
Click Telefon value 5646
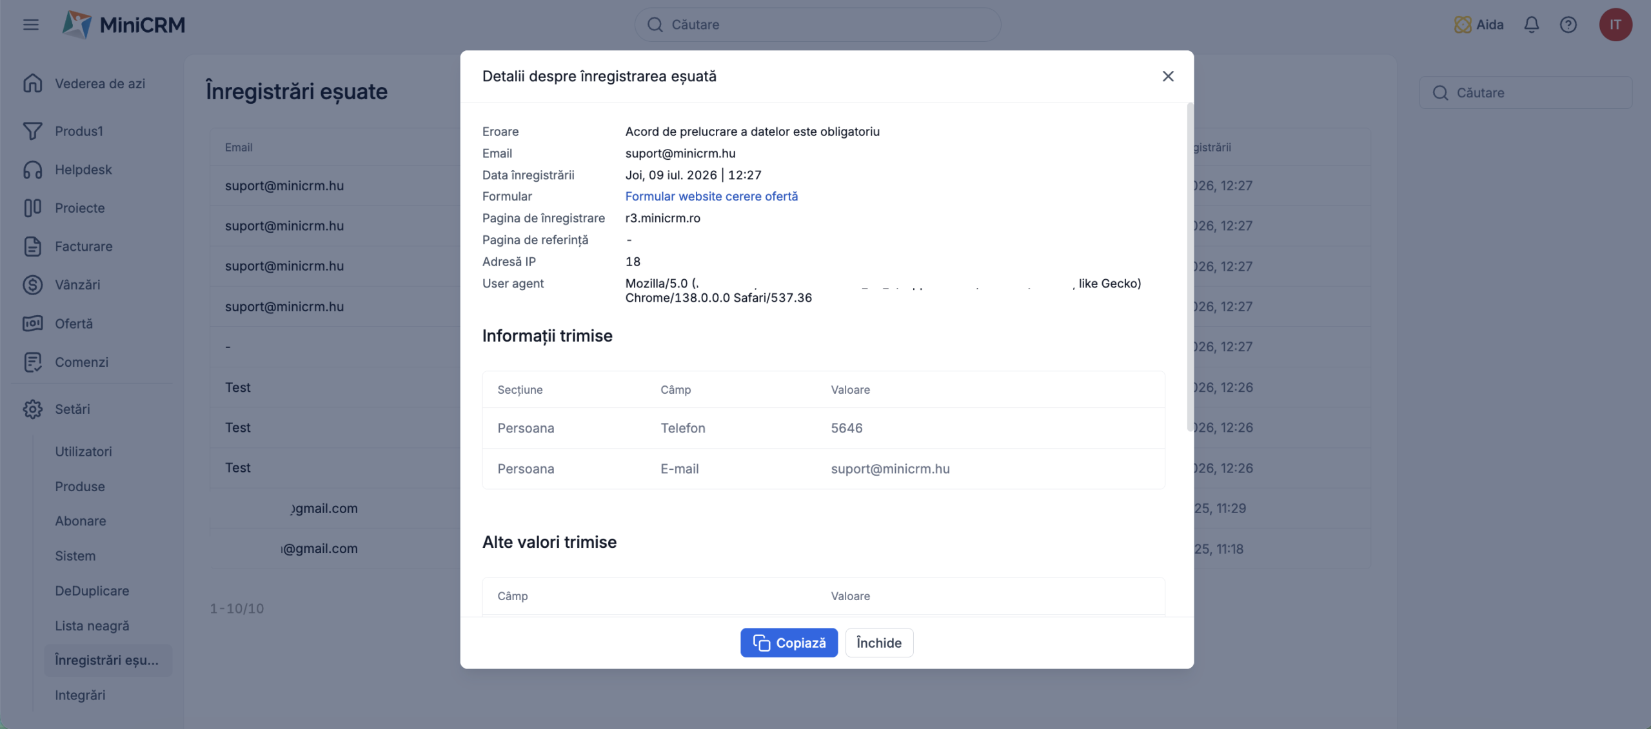(846, 428)
